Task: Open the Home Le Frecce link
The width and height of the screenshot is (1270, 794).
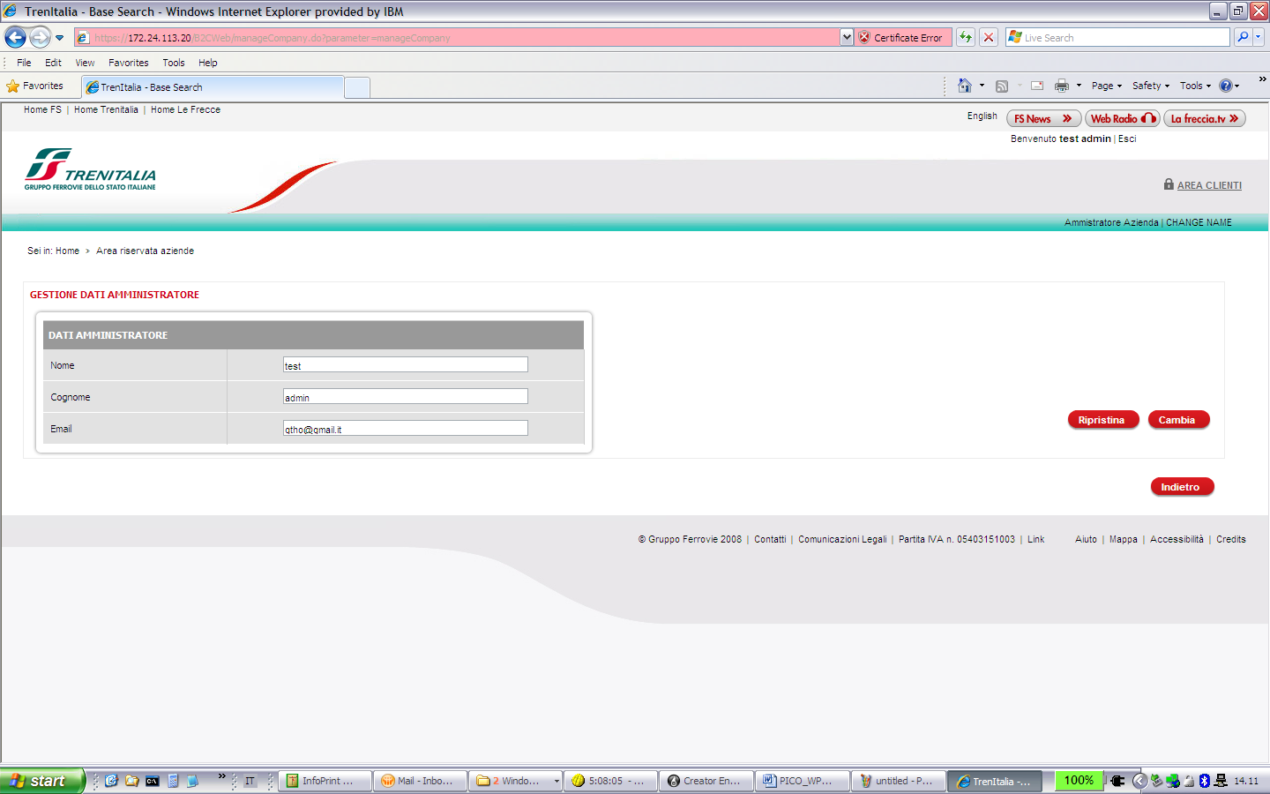Action: 185,109
